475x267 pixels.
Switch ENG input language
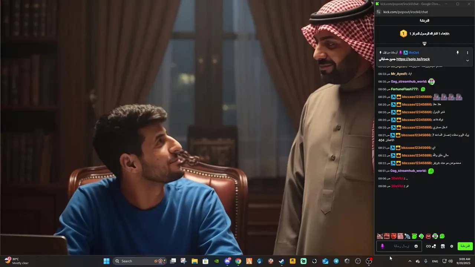coord(435,261)
